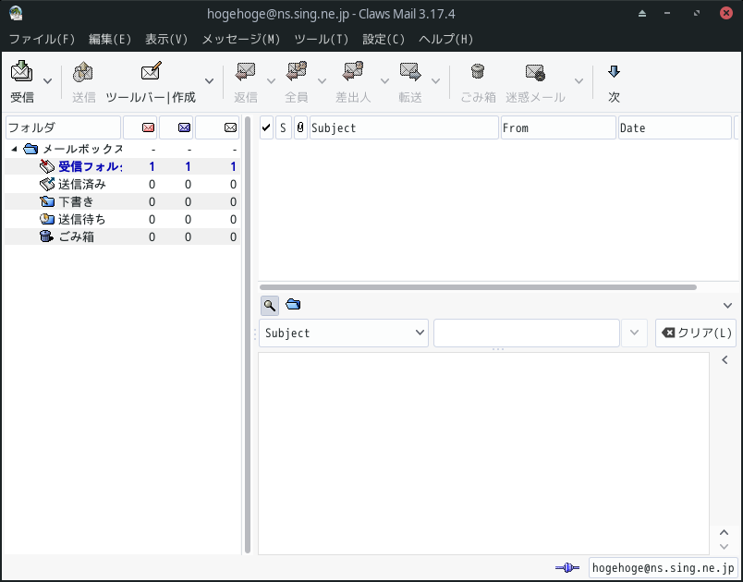Collapse the メールボックス tree node
Image resolution: width=743 pixels, height=582 pixels.
pyautogui.click(x=14, y=149)
